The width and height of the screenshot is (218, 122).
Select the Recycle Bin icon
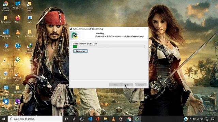(x=6, y=75)
